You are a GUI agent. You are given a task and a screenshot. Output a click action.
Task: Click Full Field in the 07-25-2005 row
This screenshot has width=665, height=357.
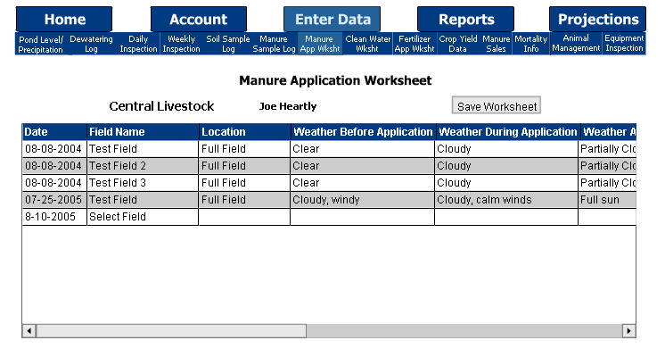click(244, 200)
